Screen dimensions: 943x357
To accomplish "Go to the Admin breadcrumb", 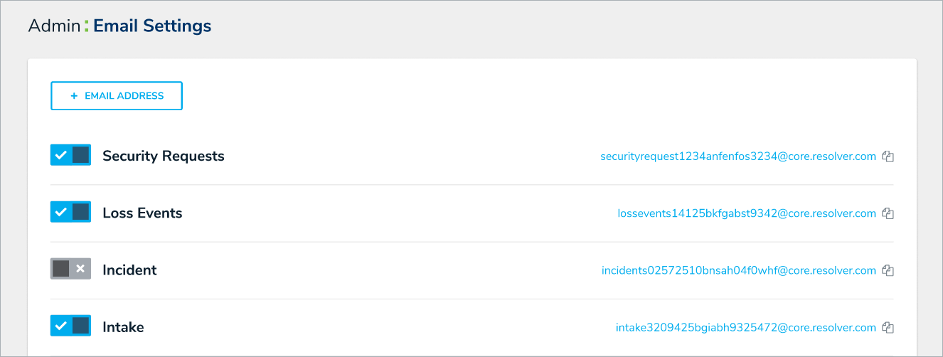I will 54,26.
